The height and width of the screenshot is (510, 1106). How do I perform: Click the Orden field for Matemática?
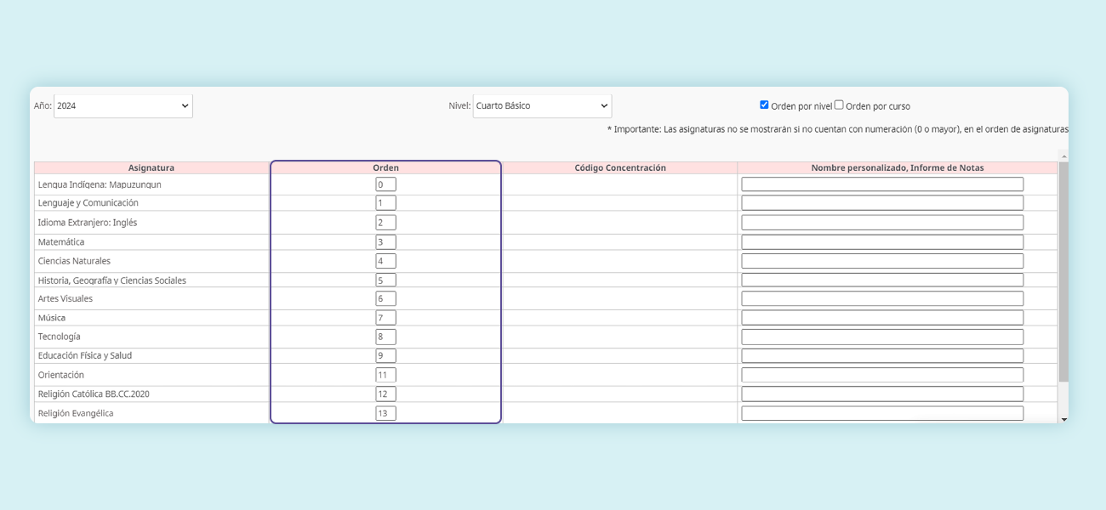tap(385, 242)
